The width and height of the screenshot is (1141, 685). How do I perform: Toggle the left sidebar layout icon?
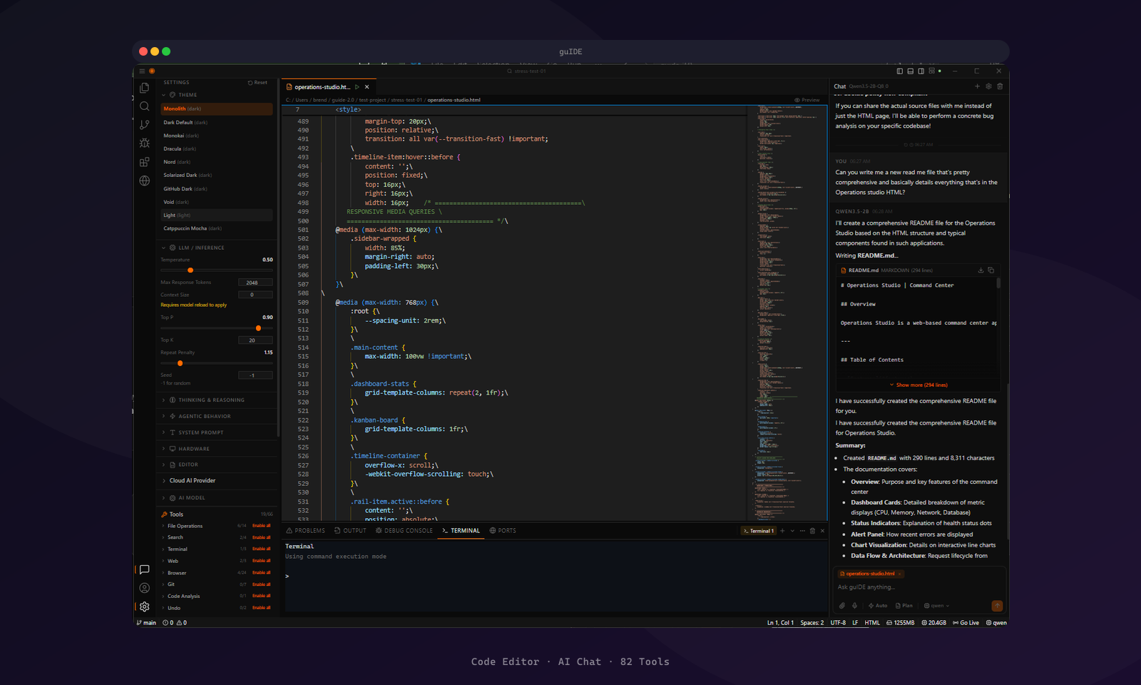click(x=900, y=71)
